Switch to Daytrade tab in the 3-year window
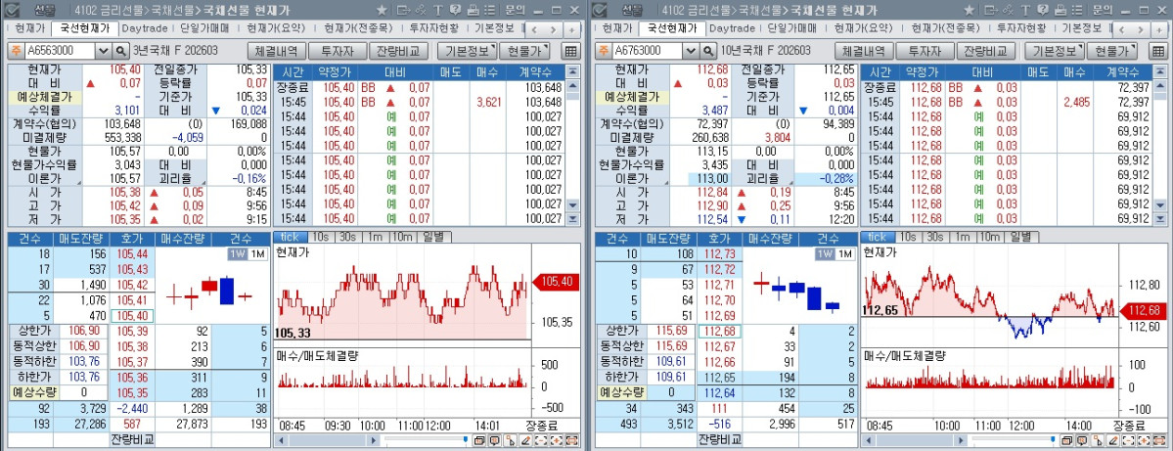 point(145,28)
